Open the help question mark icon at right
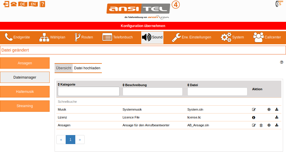The image size is (286, 156). coord(282,62)
